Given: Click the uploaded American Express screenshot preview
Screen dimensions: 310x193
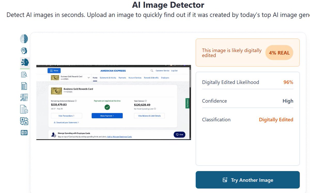Looking at the screenshot, I should click(113, 103).
